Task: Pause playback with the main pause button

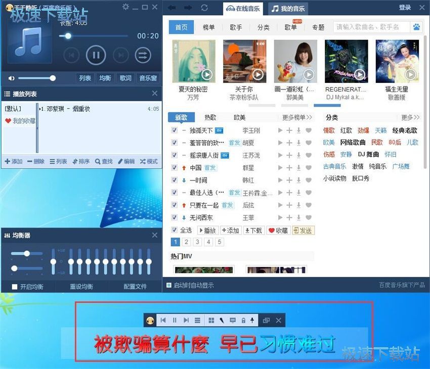Action: 96,55
